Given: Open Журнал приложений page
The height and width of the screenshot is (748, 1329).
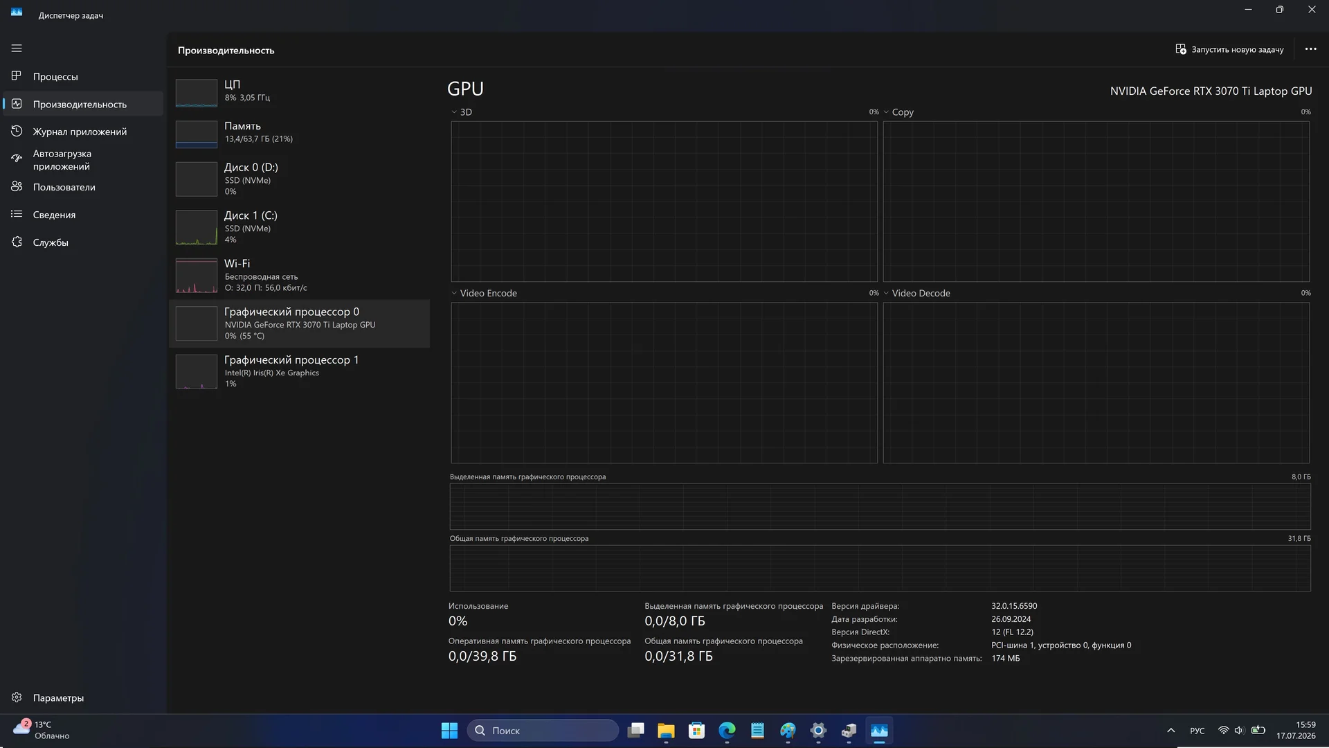Looking at the screenshot, I should point(83,132).
